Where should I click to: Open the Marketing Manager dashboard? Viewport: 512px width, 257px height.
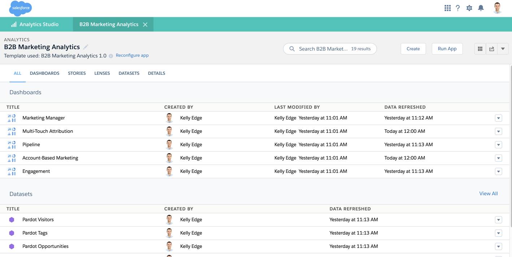coord(44,118)
